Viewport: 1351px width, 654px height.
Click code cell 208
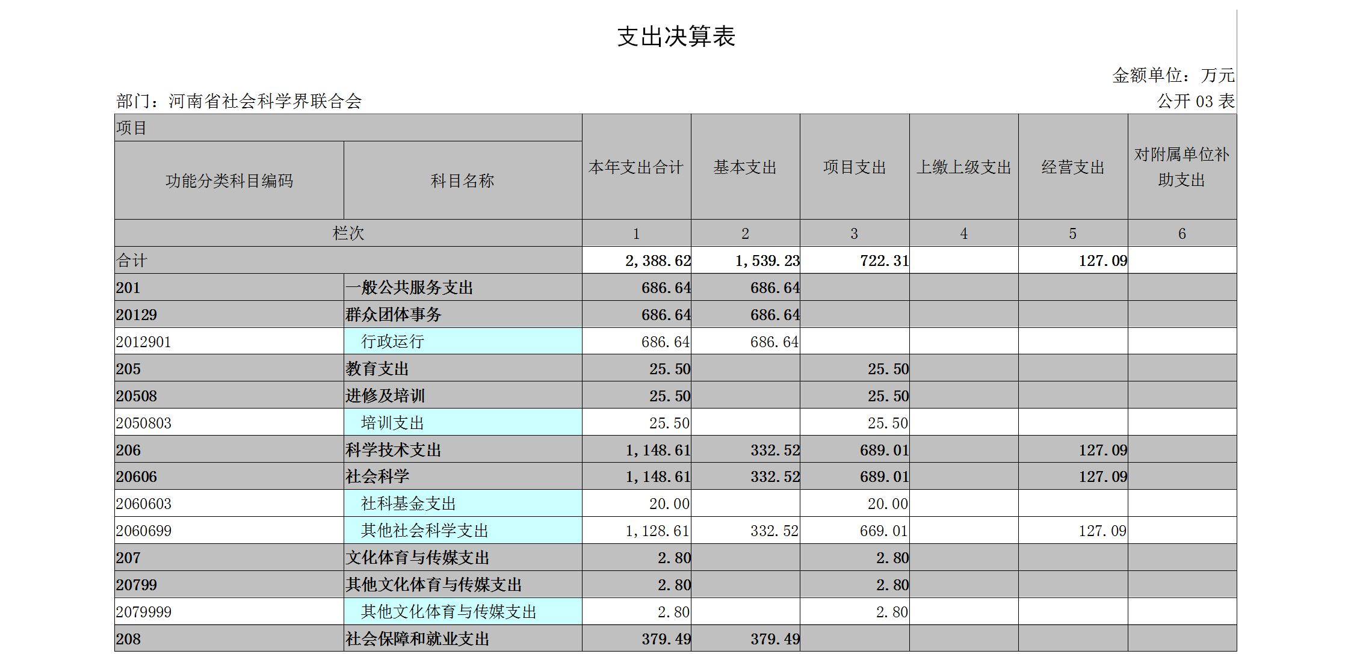click(229, 638)
